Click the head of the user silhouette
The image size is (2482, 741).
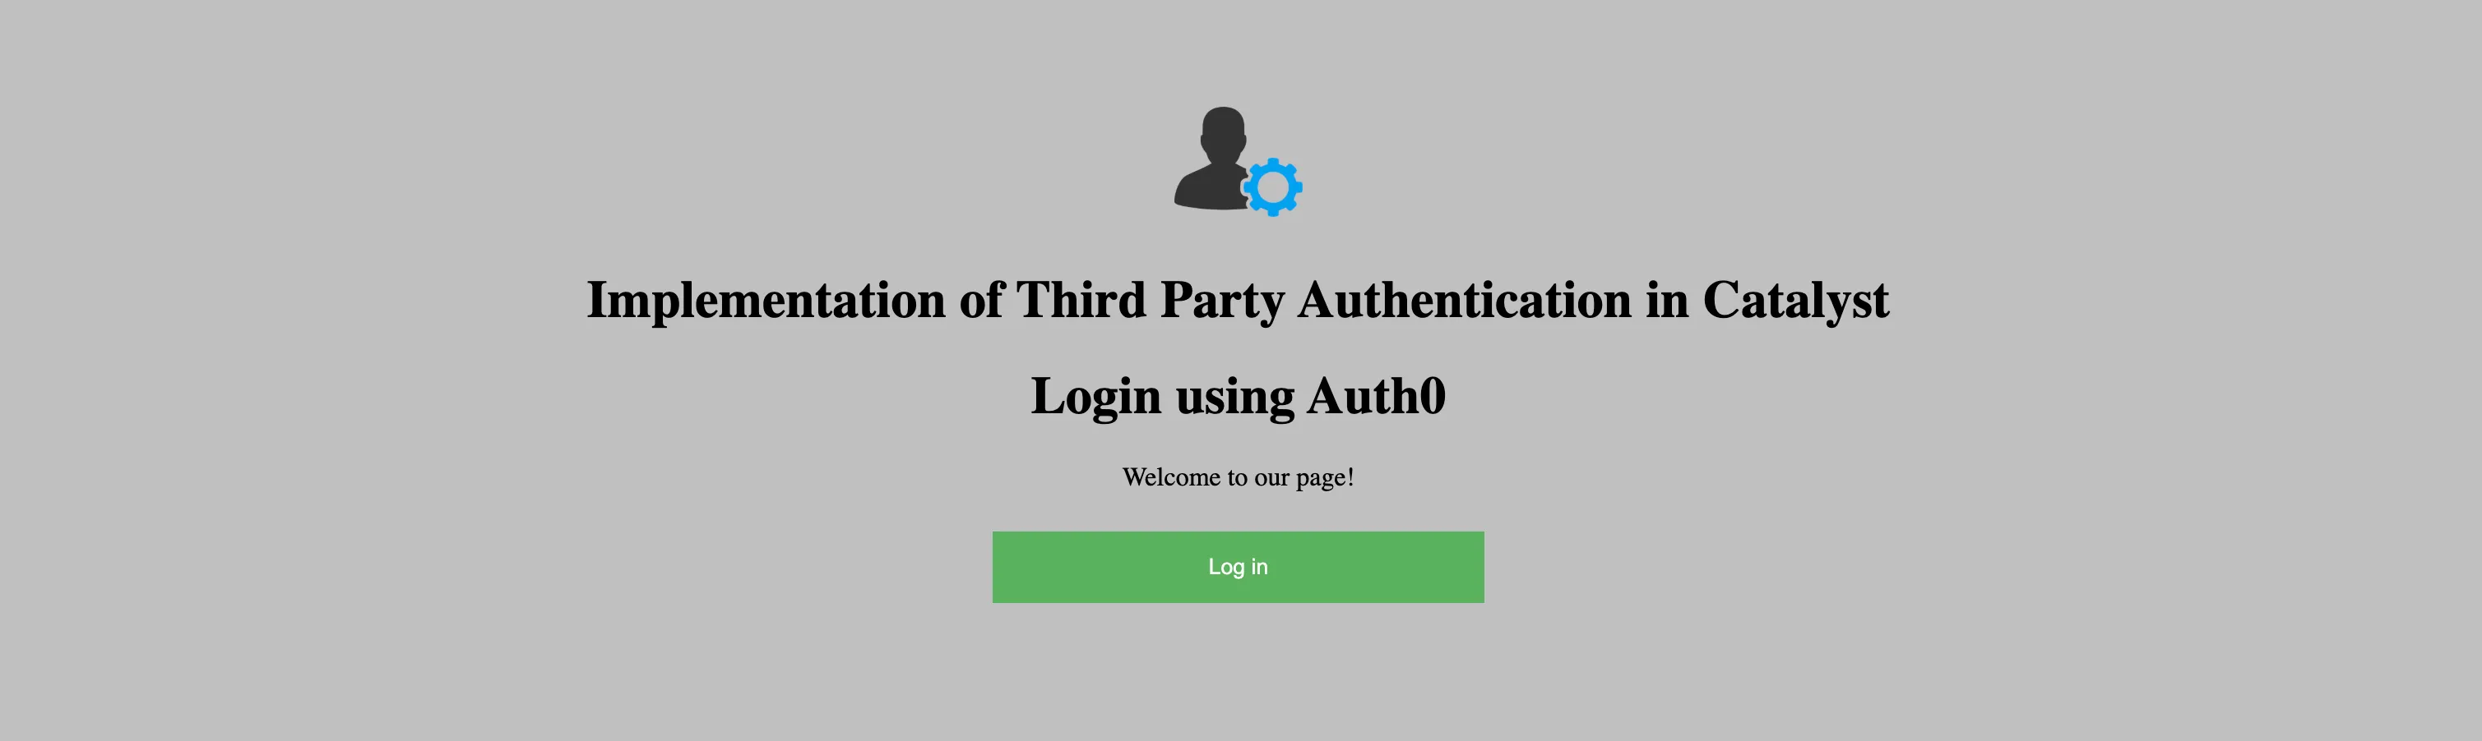coord(1223,133)
